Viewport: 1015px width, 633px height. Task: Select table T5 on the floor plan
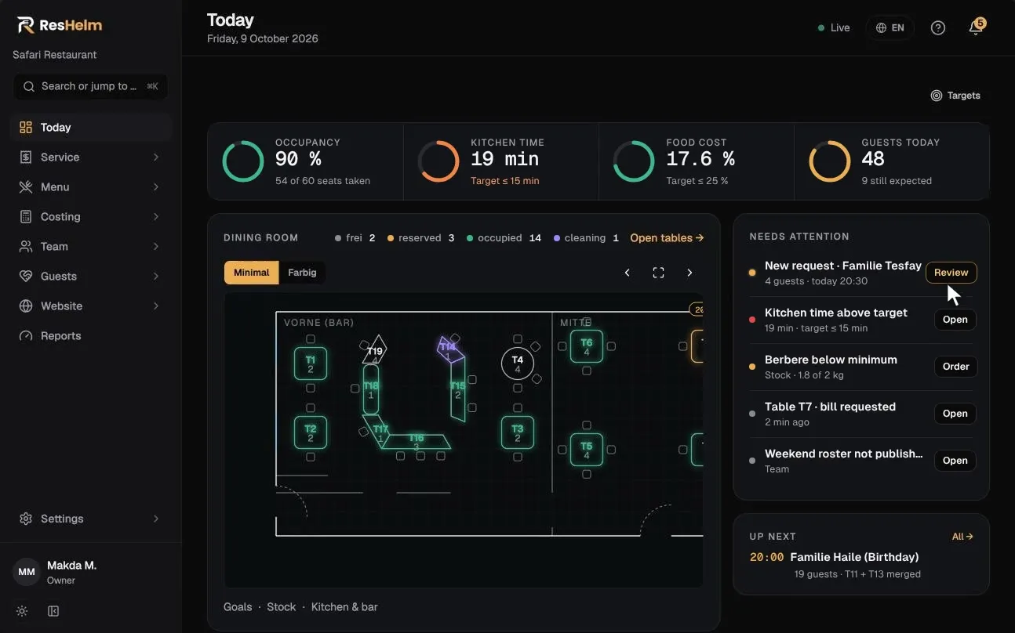(x=587, y=450)
